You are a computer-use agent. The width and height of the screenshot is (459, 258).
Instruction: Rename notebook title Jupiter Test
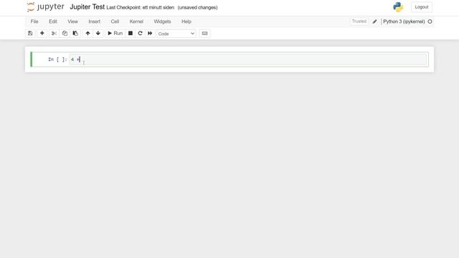coord(87,7)
